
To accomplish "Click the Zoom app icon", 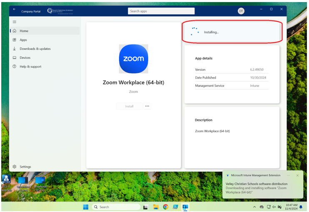I will click(x=134, y=59).
